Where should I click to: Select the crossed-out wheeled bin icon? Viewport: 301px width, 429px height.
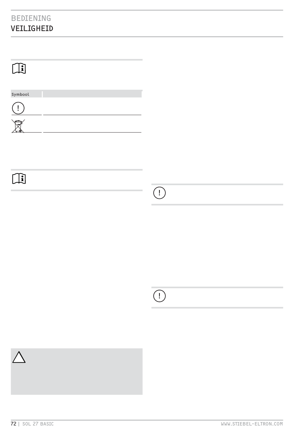coord(18,126)
